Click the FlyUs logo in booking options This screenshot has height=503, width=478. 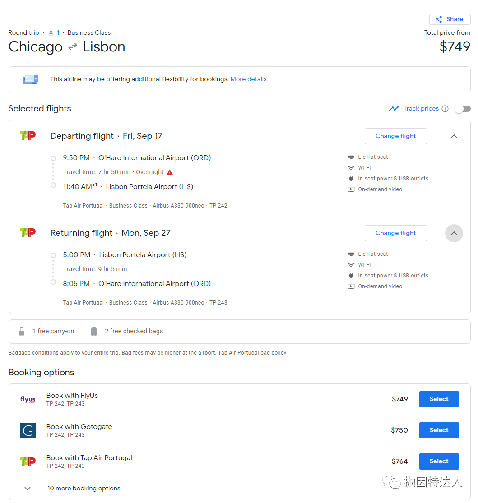(x=28, y=399)
